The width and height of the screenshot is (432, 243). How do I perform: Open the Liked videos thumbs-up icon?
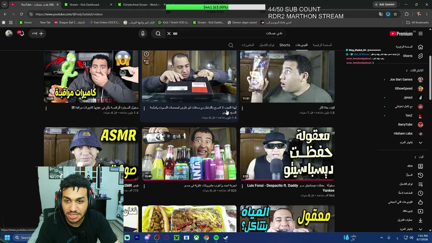click(421, 202)
